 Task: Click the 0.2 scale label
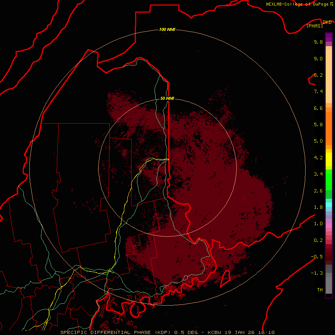318,240
